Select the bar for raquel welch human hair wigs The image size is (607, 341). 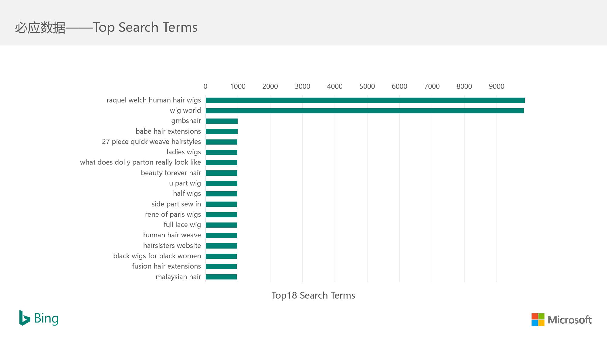click(365, 100)
